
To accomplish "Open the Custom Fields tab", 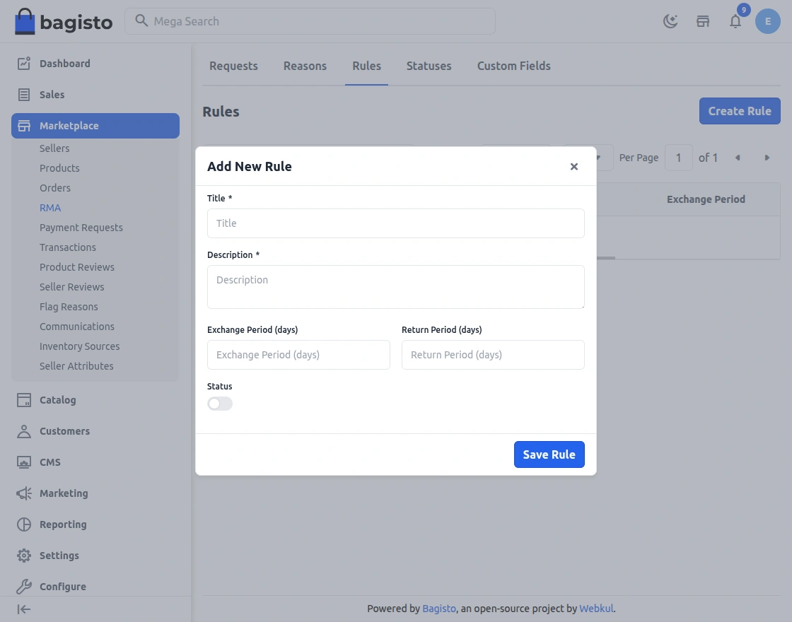I will pyautogui.click(x=513, y=66).
